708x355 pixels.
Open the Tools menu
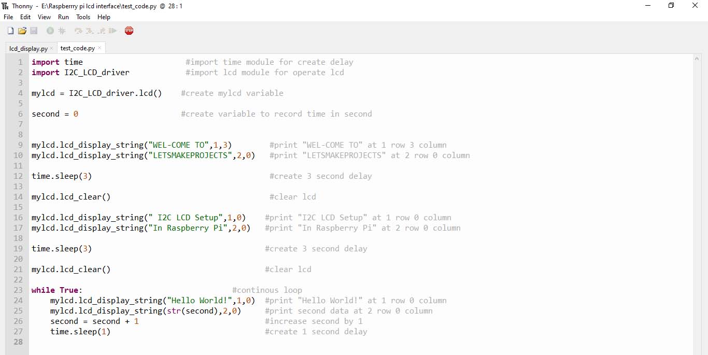(83, 17)
